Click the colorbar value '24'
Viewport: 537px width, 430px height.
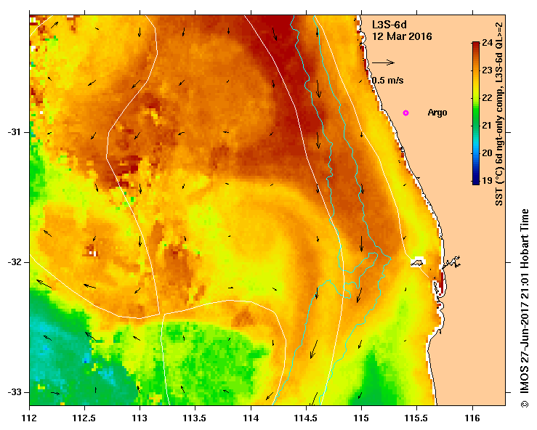point(487,42)
